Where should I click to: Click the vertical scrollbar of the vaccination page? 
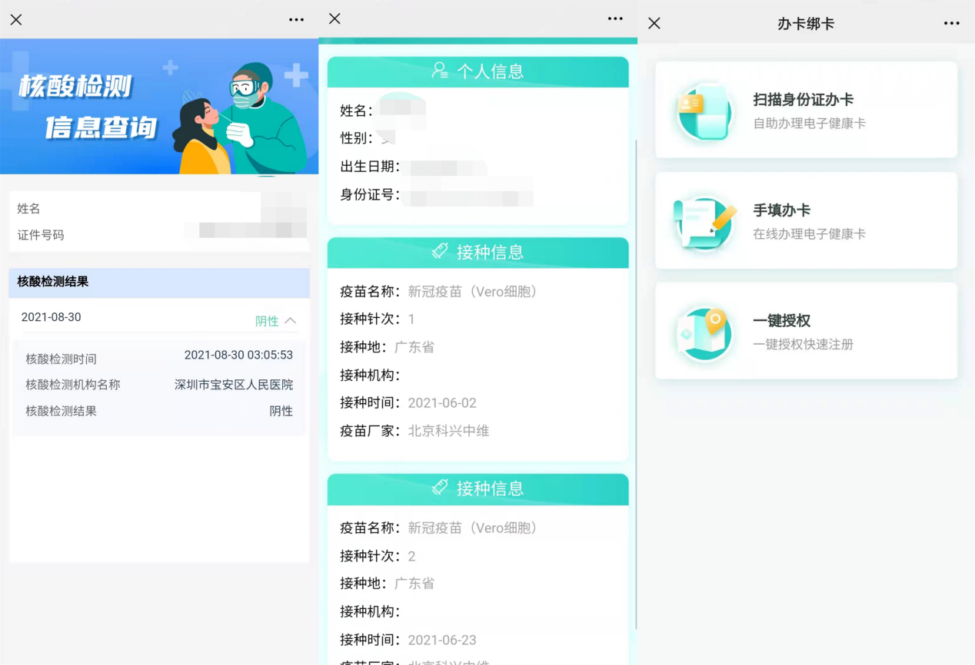pos(635,384)
